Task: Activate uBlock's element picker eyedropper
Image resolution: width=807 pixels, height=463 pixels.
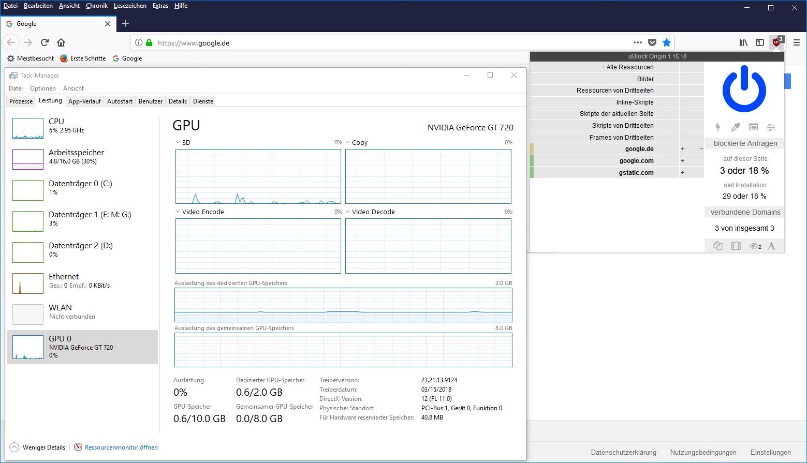Action: click(x=735, y=127)
